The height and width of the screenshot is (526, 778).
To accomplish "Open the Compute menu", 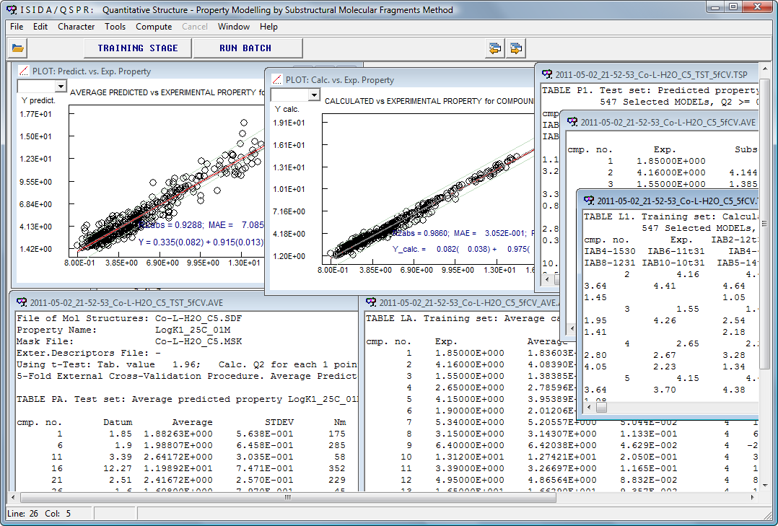I will coord(154,27).
